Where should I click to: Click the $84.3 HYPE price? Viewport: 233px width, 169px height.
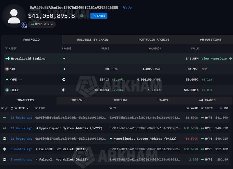pyautogui.click(x=104, y=80)
